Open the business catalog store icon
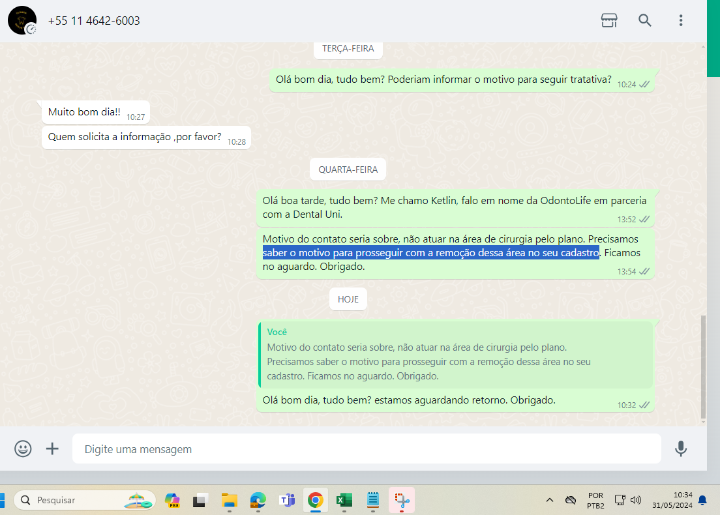This screenshot has width=720, height=515. coord(609,20)
